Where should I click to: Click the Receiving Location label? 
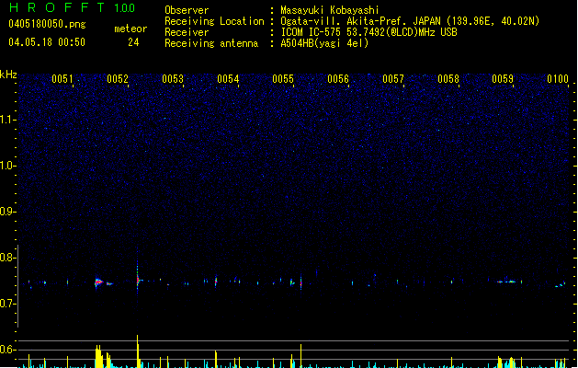pyautogui.click(x=214, y=21)
